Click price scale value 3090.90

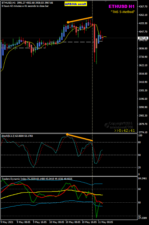pyautogui.click(x=143, y=107)
